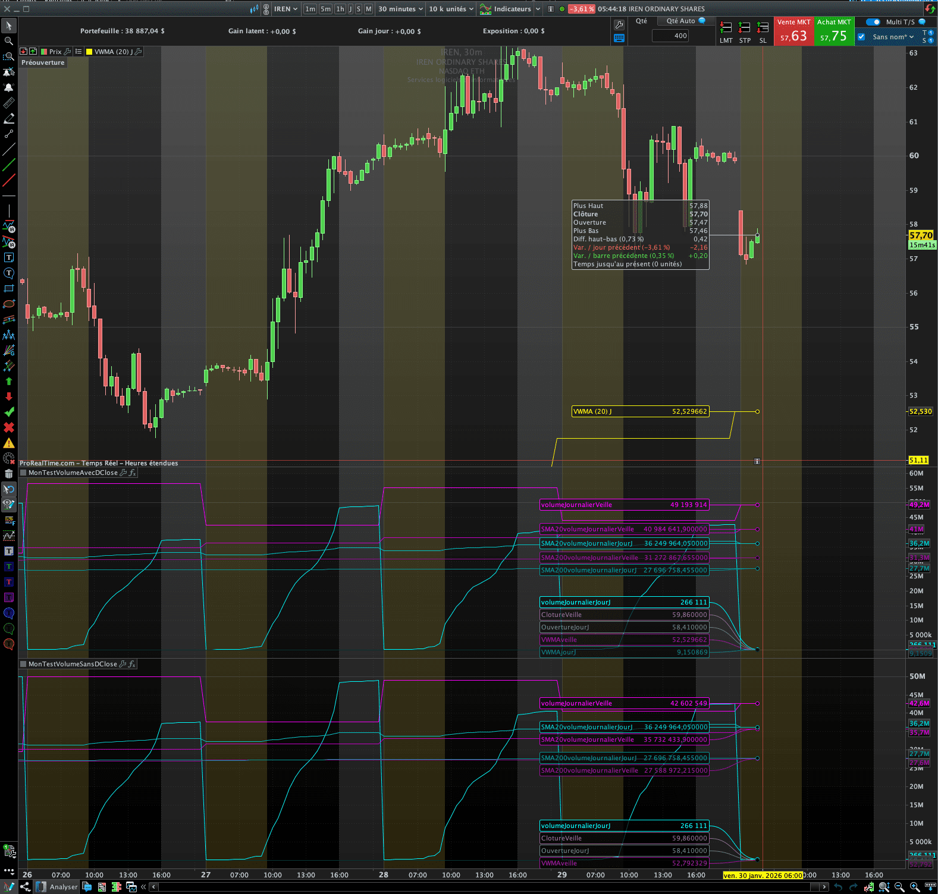Click the quantity field showing 400
The width and height of the screenshot is (938, 894).
click(x=670, y=36)
